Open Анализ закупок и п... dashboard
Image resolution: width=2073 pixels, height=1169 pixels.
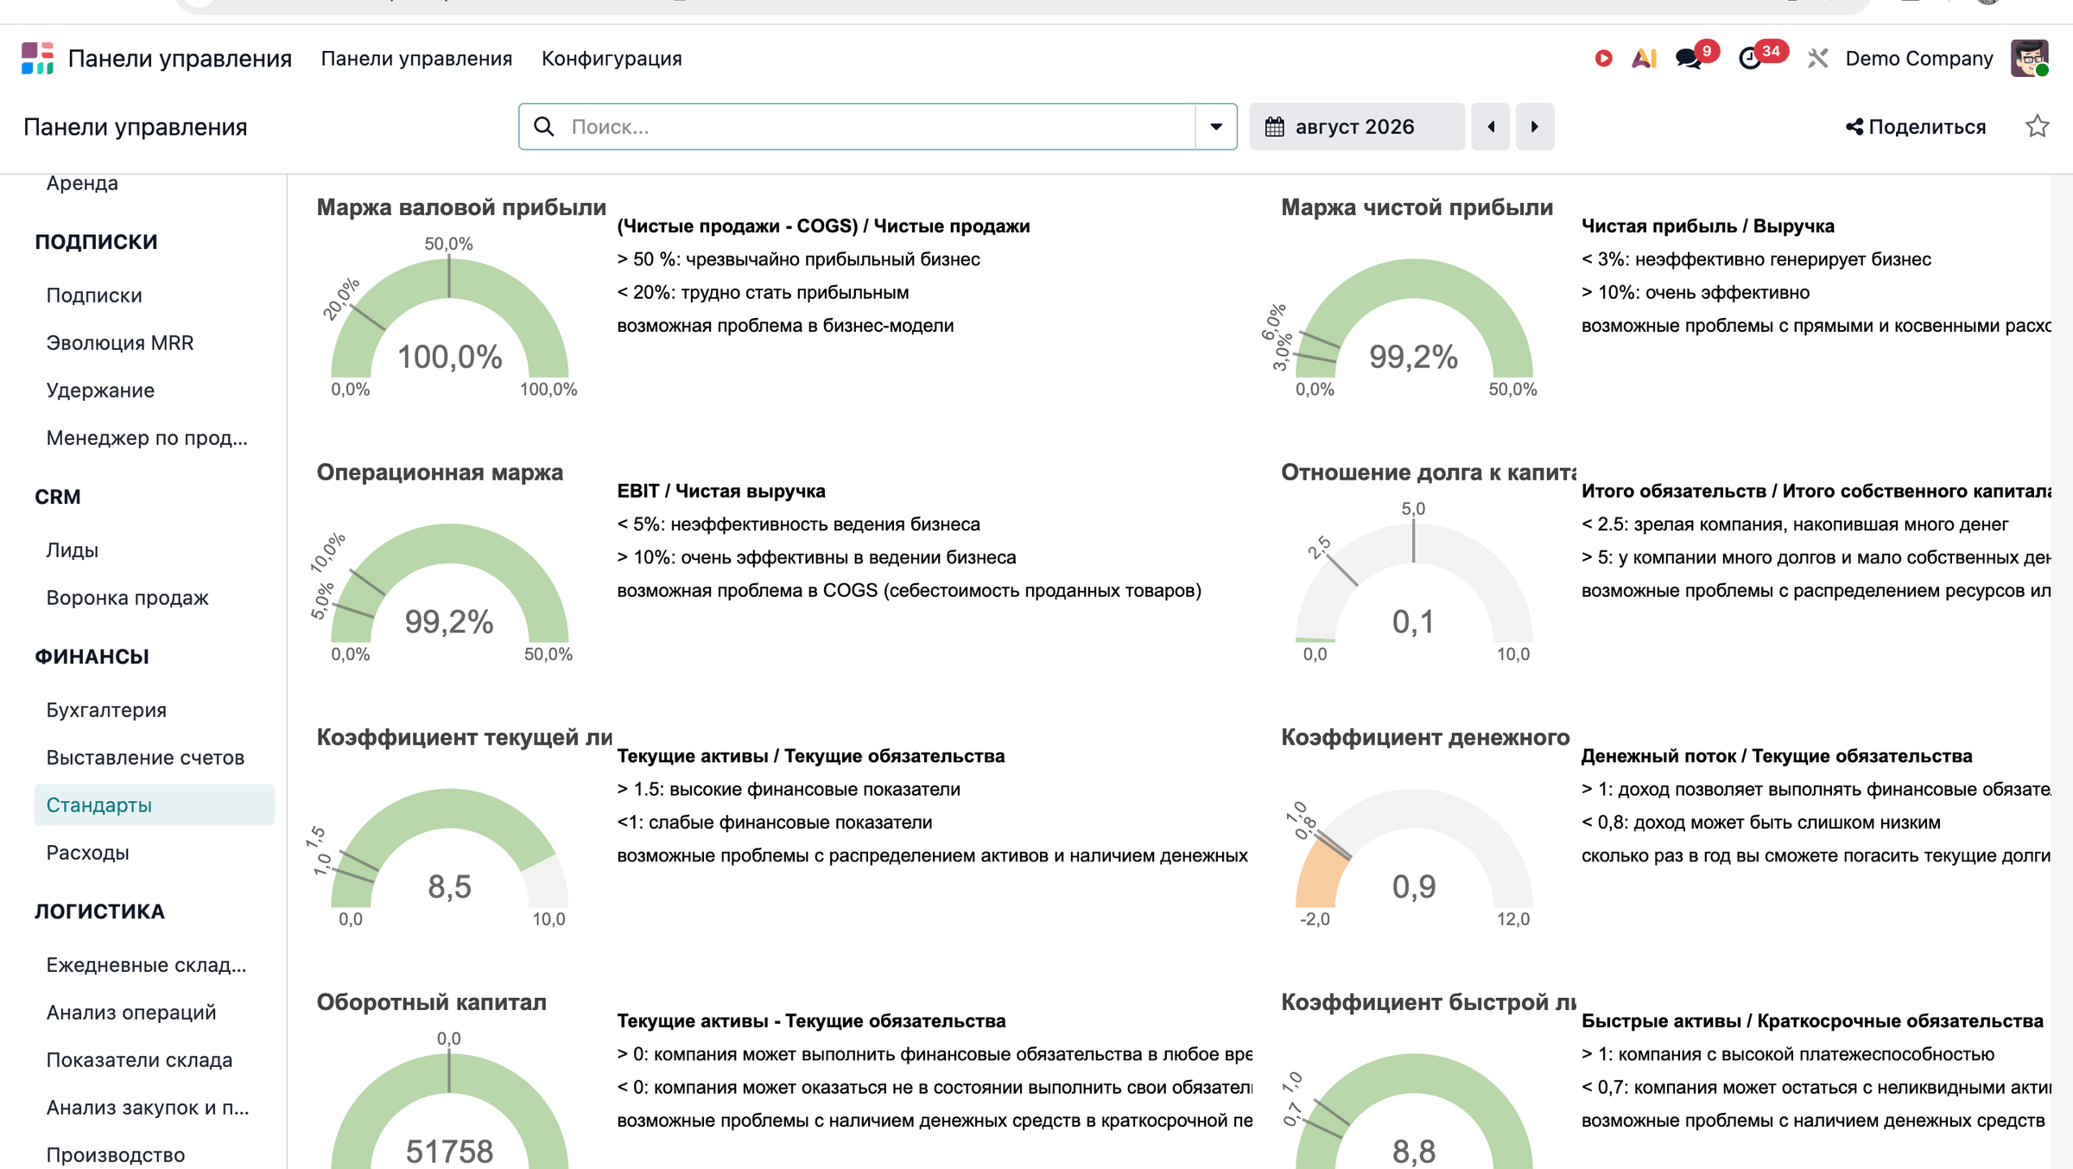pyautogui.click(x=148, y=1108)
